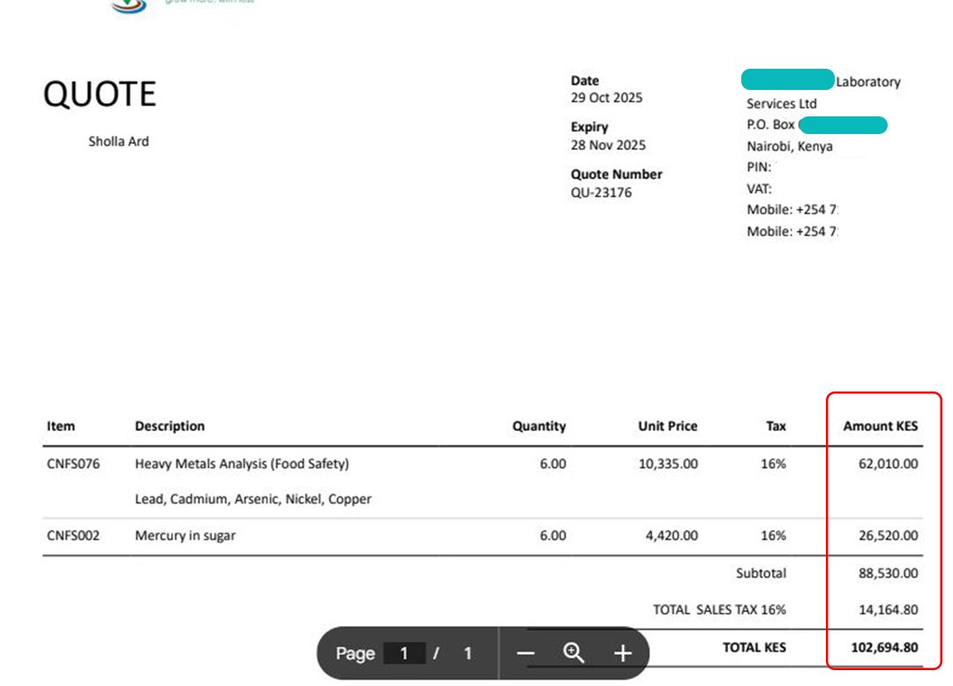Click the unit price 4,420.00

point(672,535)
